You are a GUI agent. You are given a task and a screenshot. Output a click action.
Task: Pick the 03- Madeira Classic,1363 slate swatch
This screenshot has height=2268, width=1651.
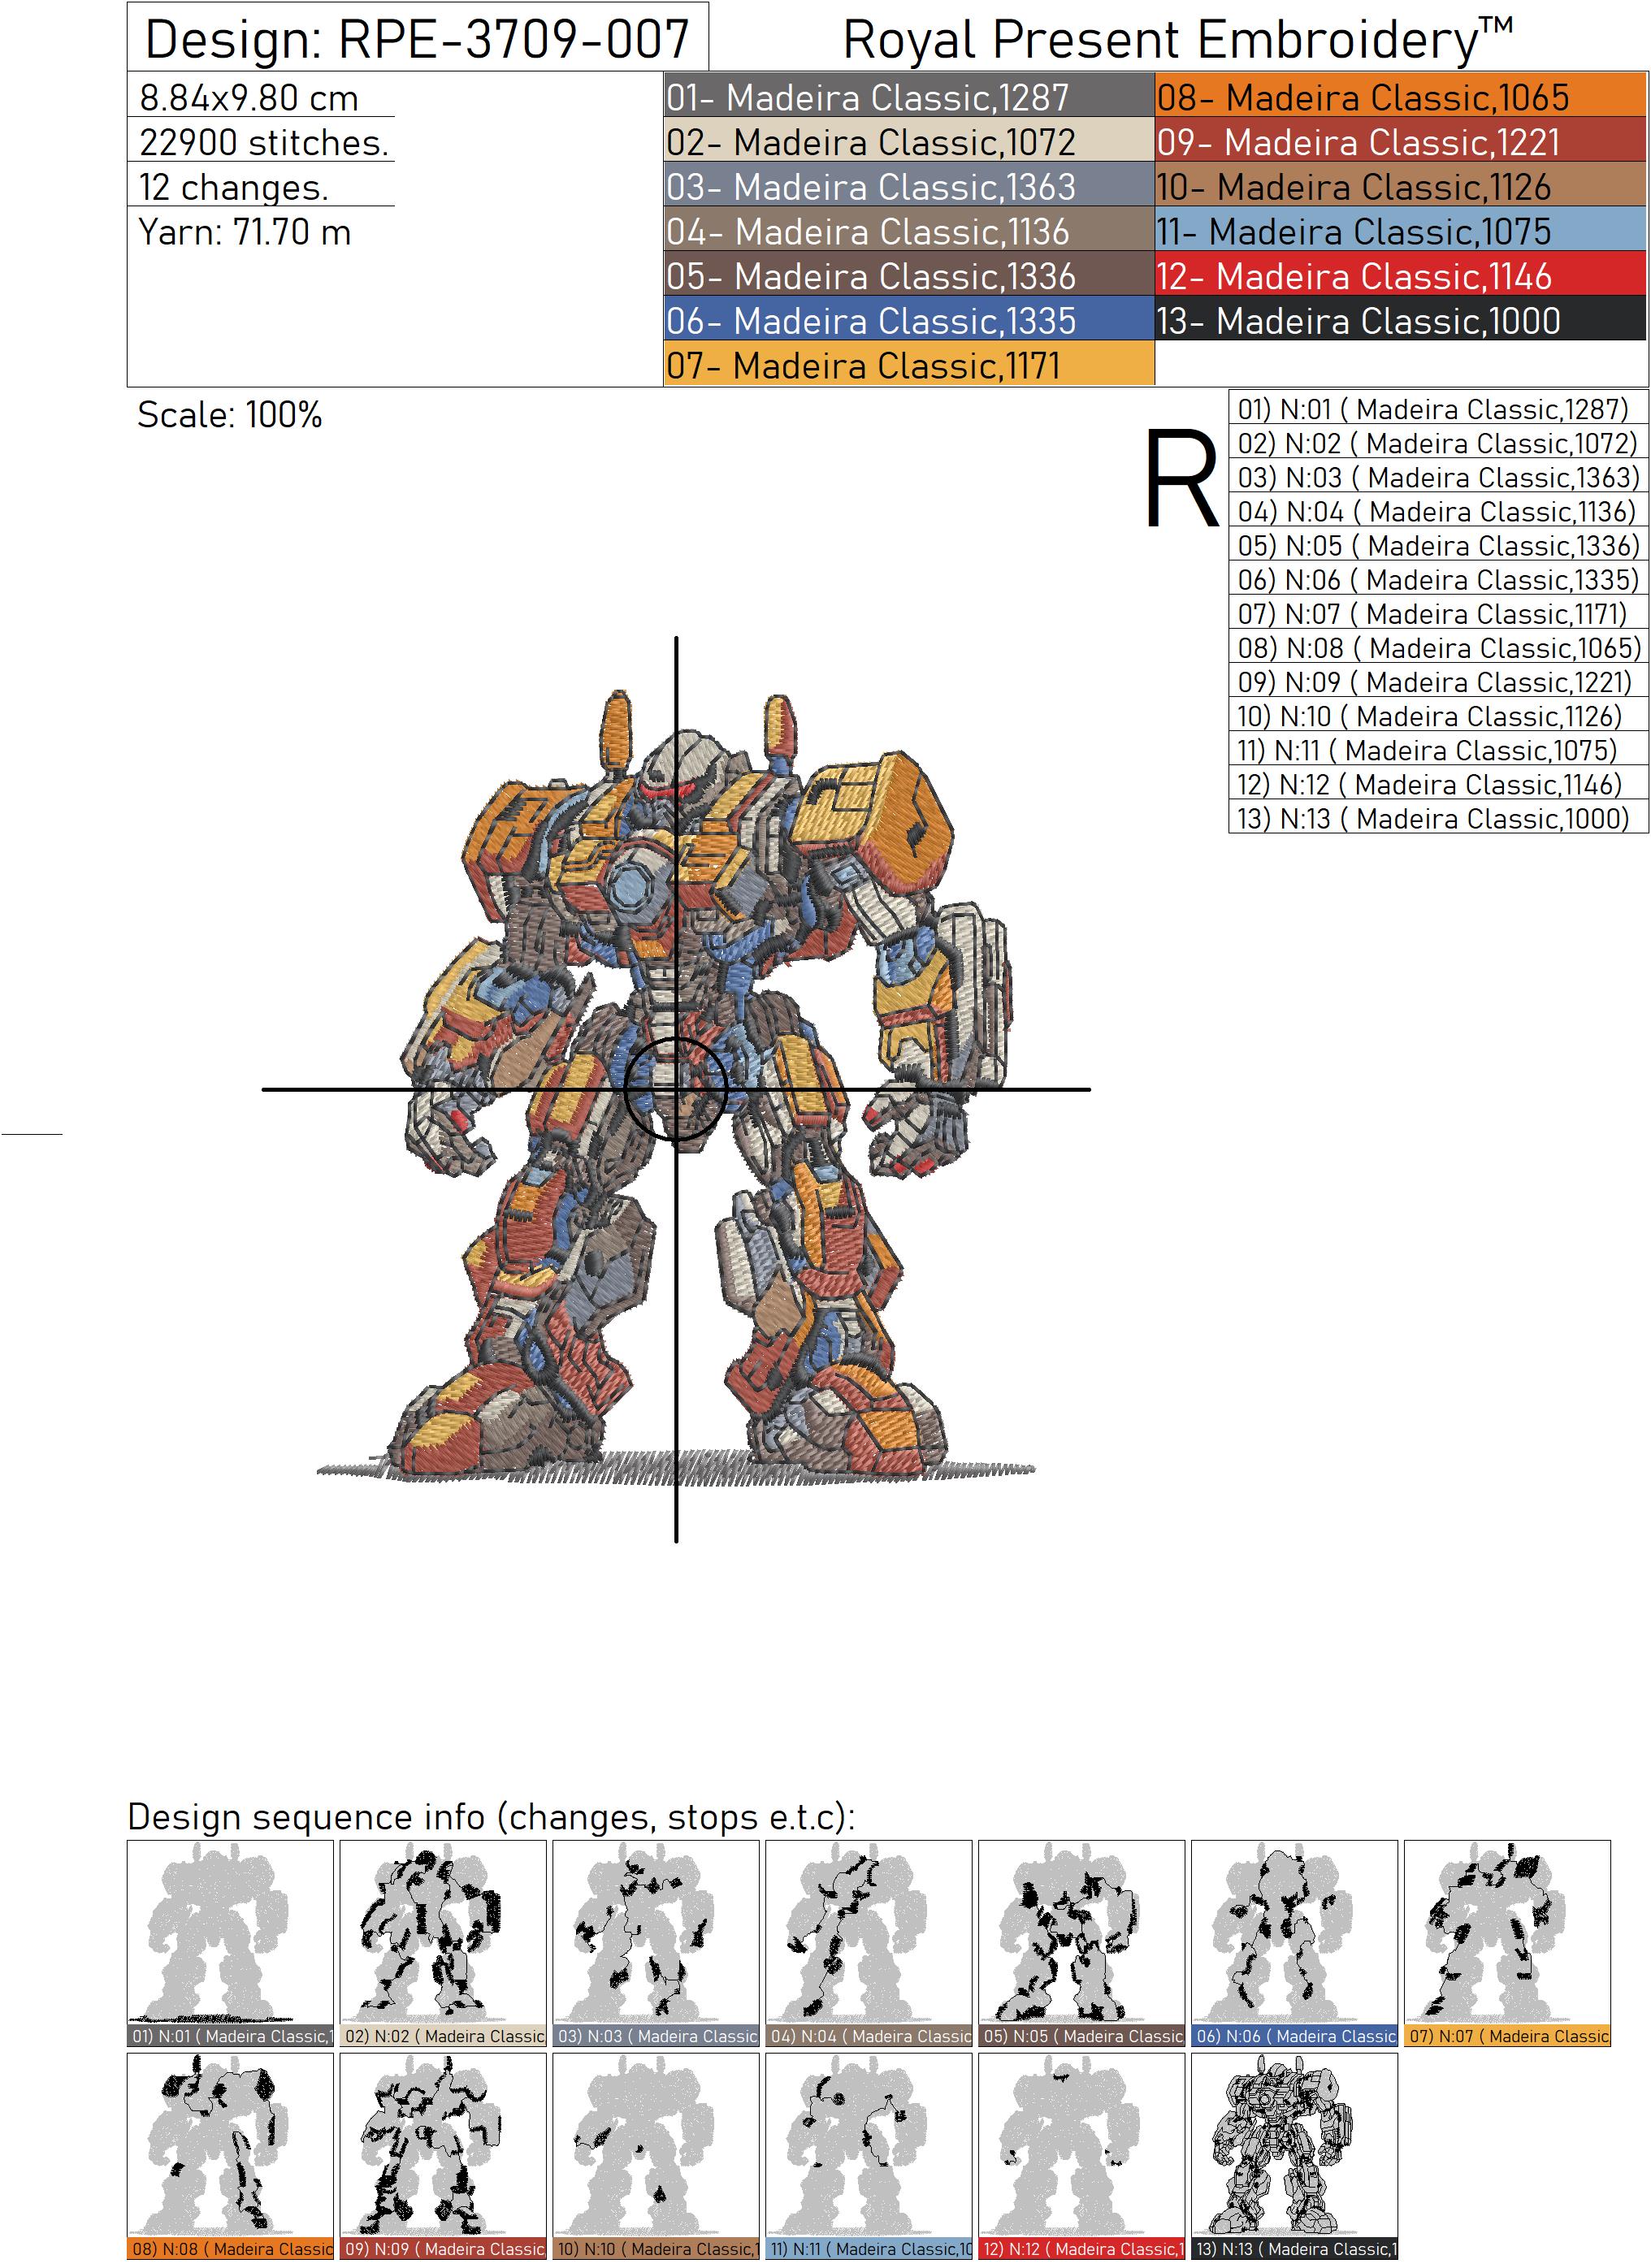point(908,186)
